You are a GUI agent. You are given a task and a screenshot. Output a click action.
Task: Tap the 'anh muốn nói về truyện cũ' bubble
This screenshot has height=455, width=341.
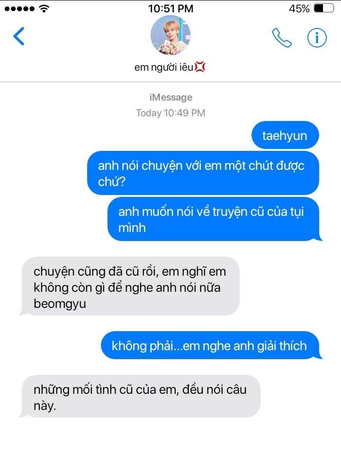point(215,219)
